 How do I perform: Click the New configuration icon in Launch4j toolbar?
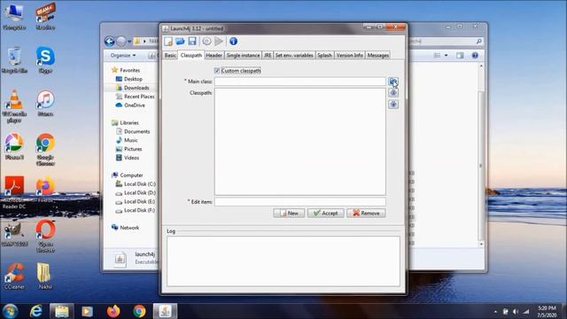point(168,42)
